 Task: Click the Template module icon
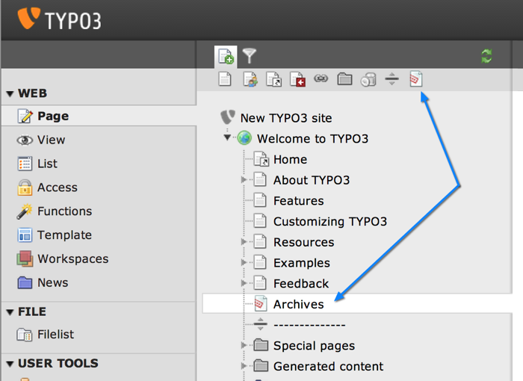tap(25, 235)
